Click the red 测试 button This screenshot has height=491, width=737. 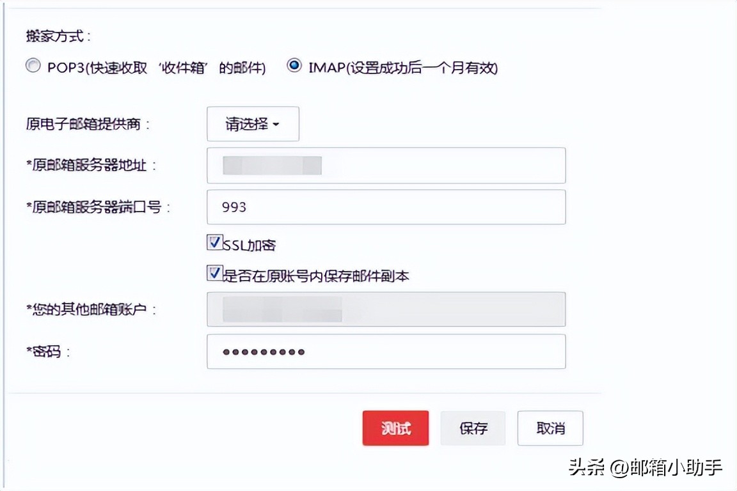(x=395, y=428)
